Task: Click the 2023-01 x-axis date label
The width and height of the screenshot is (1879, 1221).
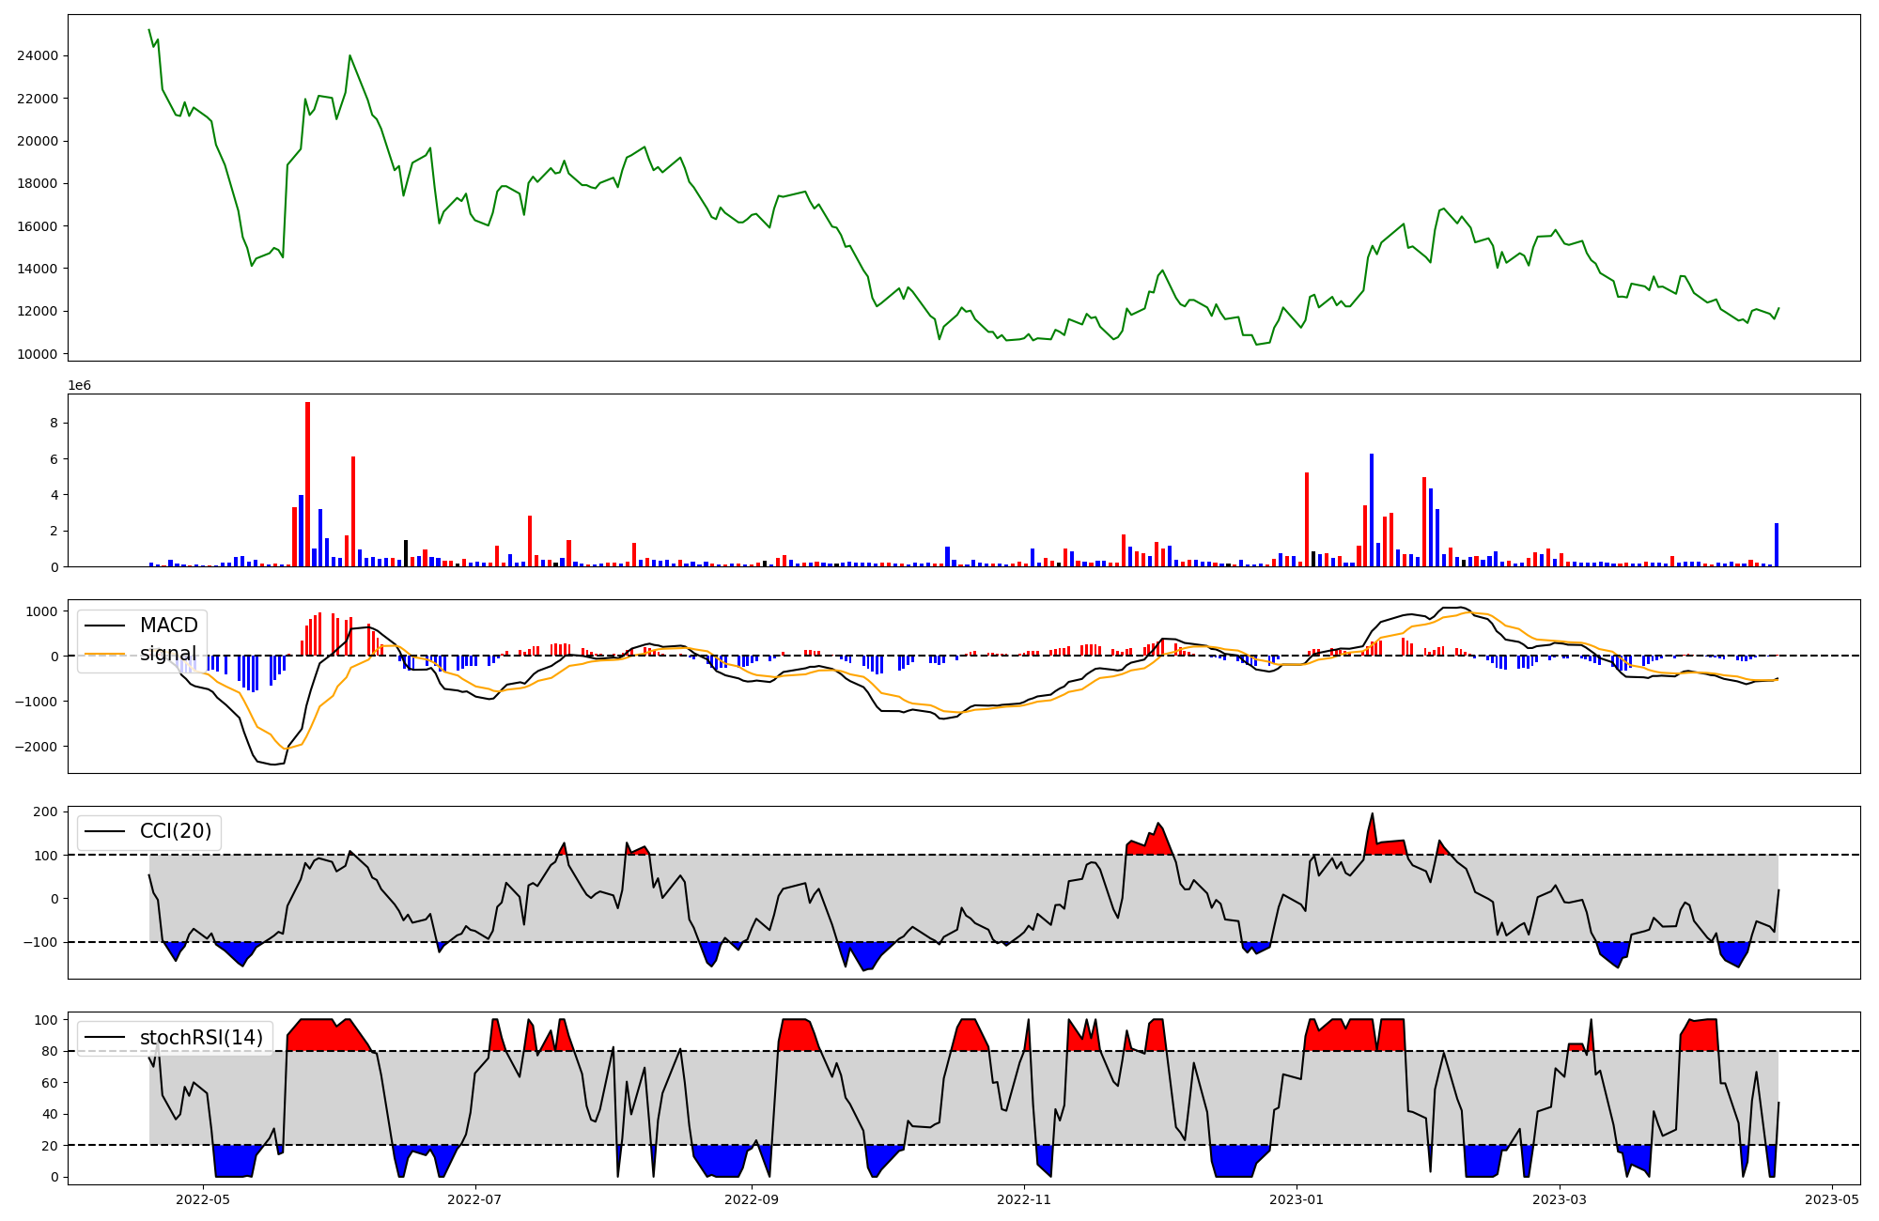Action: (x=1297, y=1199)
